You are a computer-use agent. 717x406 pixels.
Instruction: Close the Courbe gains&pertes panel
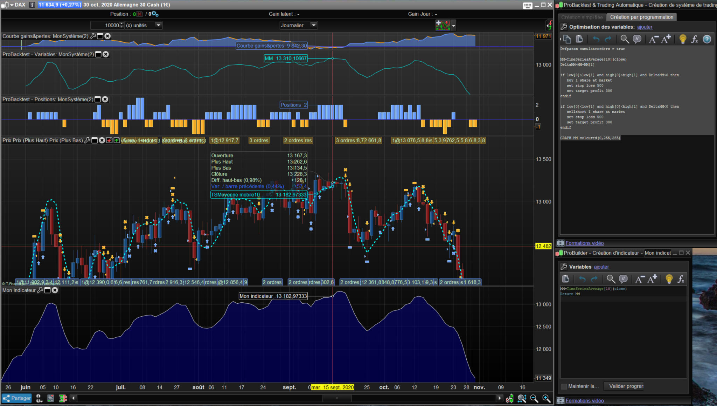[x=108, y=36]
